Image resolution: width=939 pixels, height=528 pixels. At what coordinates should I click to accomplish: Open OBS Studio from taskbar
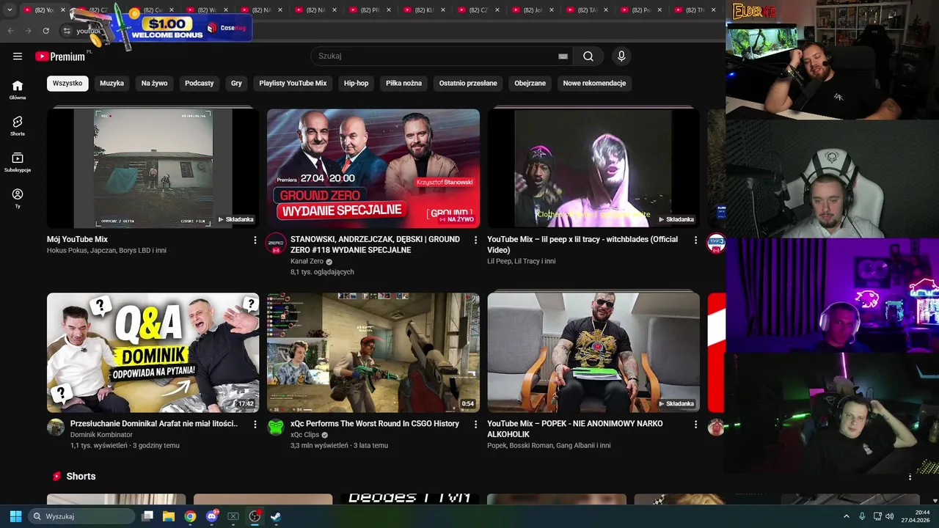pyautogui.click(x=255, y=516)
